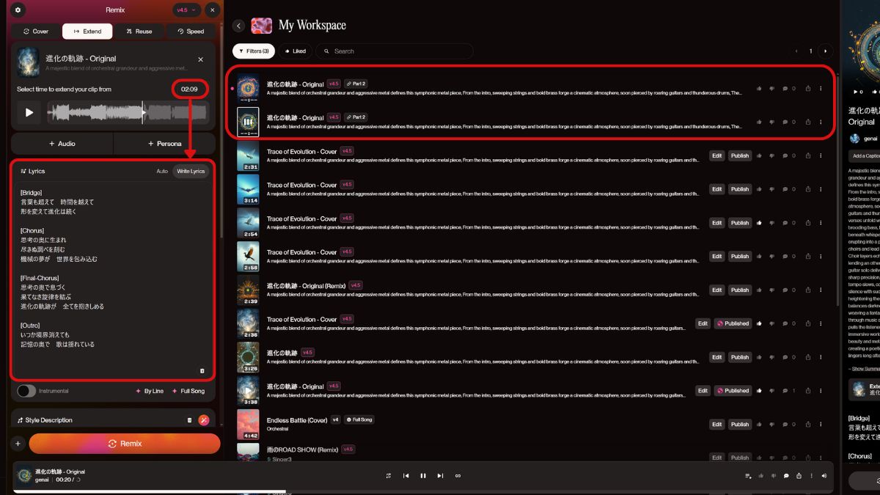Go to the next page of songs
This screenshot has width=880, height=495.
826,51
